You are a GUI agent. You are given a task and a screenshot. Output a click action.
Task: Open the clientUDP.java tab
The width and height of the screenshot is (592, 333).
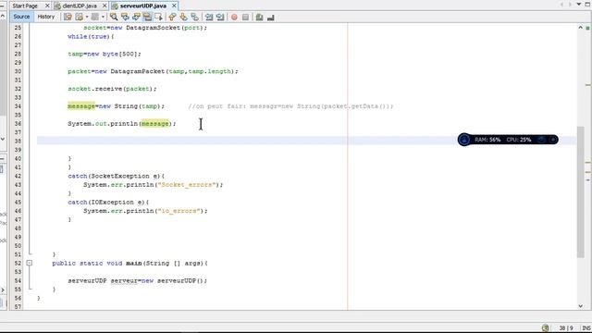[x=80, y=6]
